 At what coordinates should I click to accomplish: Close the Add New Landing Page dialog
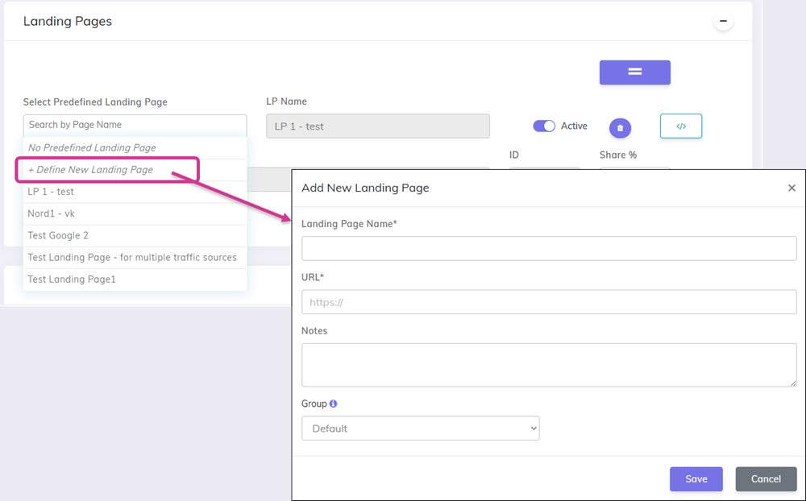click(x=791, y=188)
